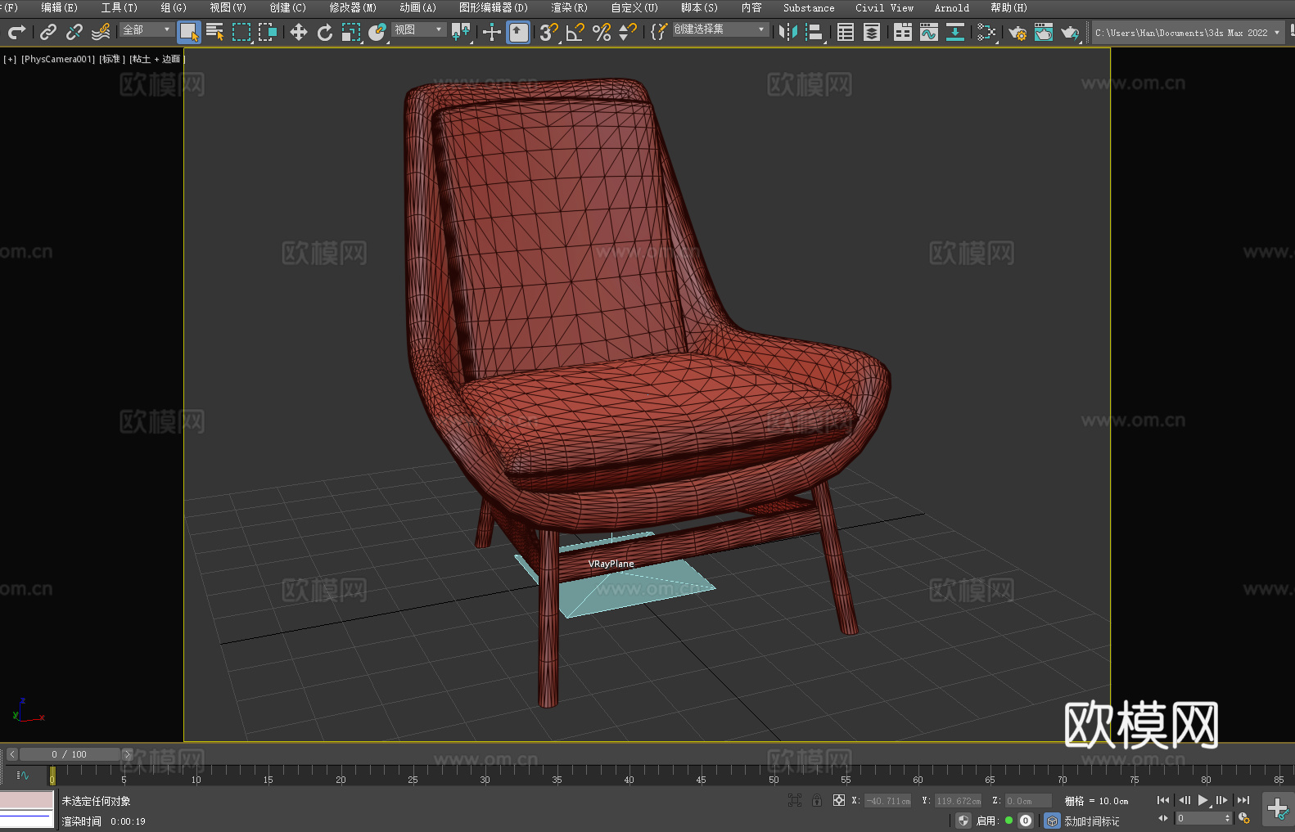Click the Render Production teapot icon
This screenshot has height=832, width=1295.
(x=1070, y=32)
